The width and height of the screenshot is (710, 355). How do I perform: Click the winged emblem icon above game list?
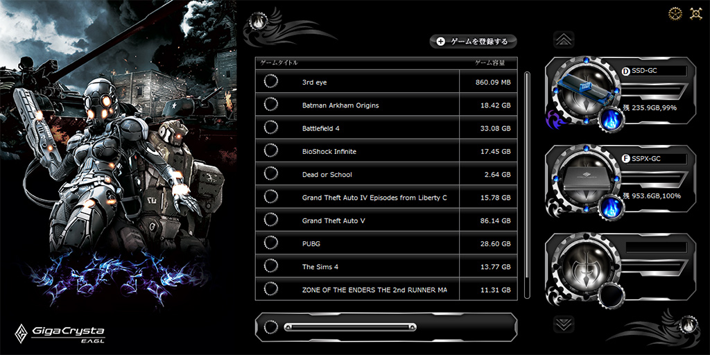coord(260,22)
